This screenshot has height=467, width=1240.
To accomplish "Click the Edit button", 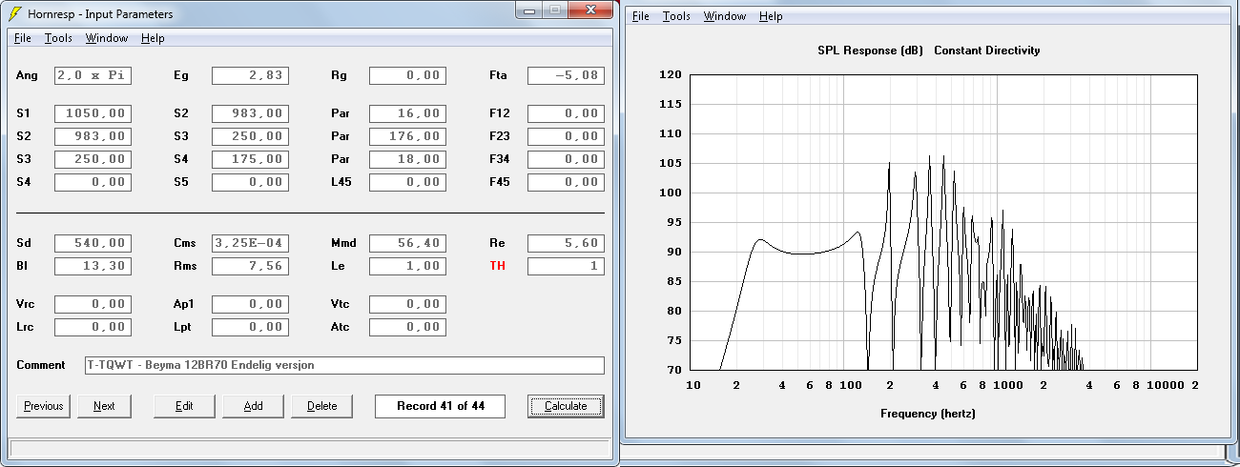I will point(185,406).
